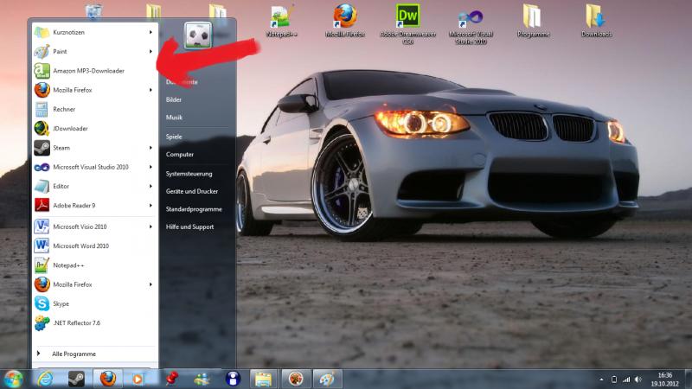Image resolution: width=692 pixels, height=389 pixels.
Task: Expand Kurznotizen jump list arrow
Action: coord(151,32)
